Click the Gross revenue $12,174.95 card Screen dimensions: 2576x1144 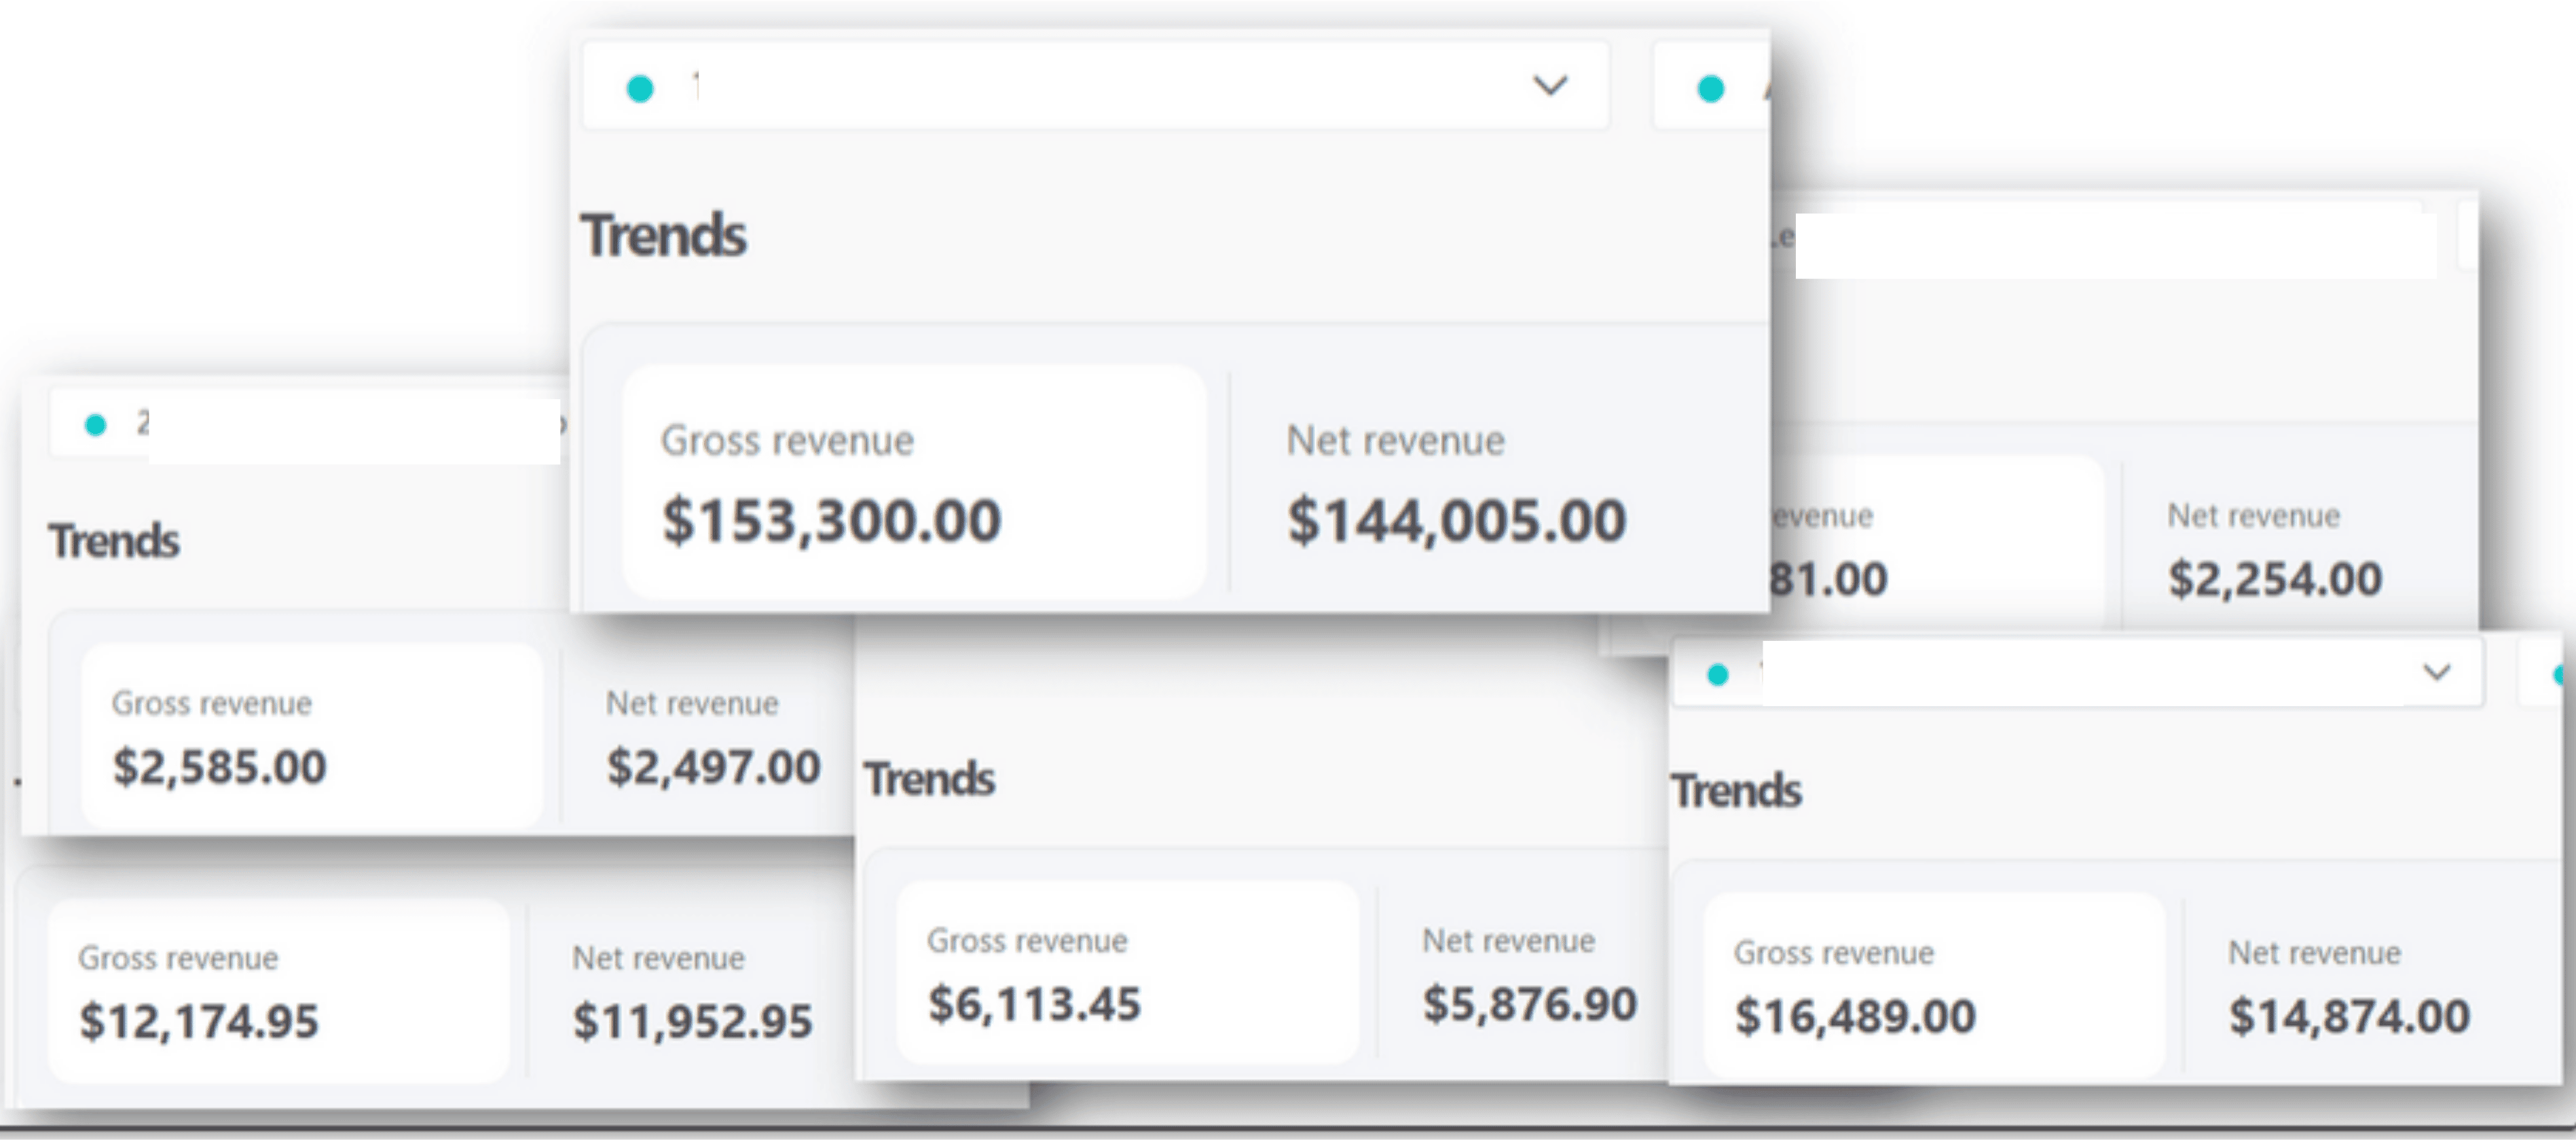[278, 991]
